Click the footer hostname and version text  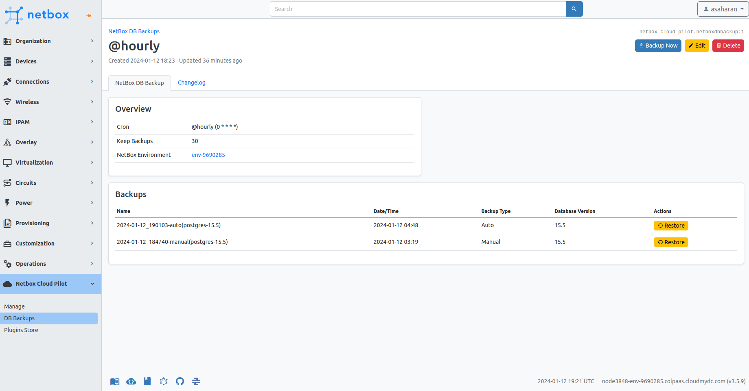(674, 381)
